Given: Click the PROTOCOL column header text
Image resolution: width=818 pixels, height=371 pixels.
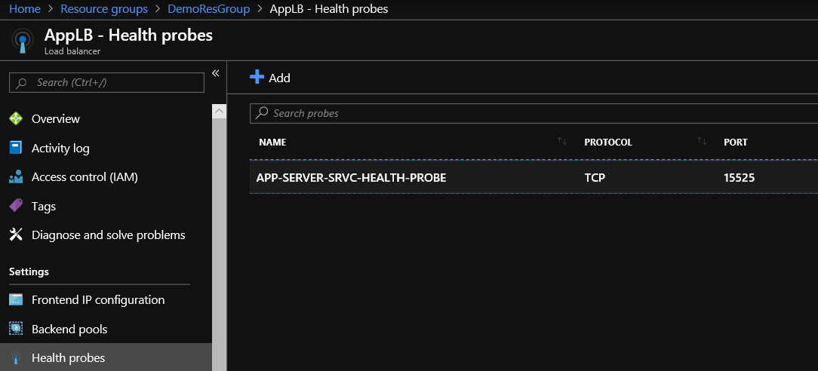Looking at the screenshot, I should [x=608, y=143].
